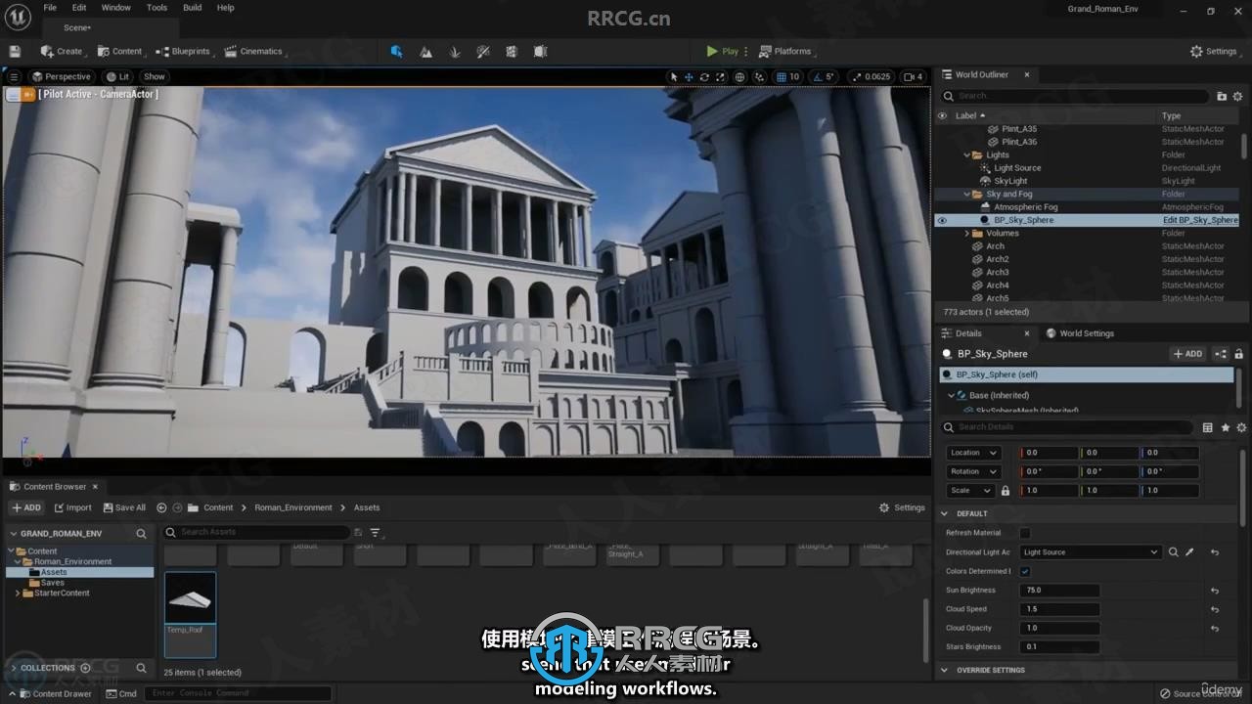Screen dimensions: 1252x704
Task: Open the Location type dropdown
Action: pyautogui.click(x=973, y=453)
